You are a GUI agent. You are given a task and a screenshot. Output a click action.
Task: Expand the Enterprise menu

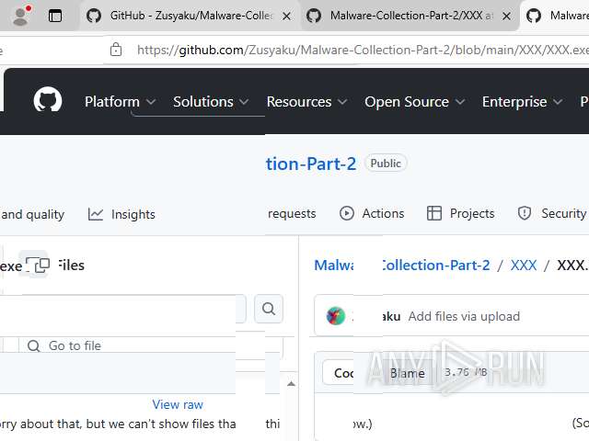(x=522, y=102)
